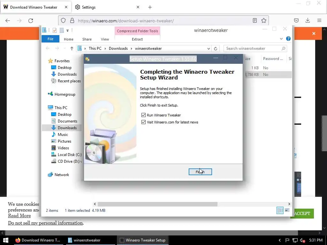Go up one folder level in Explorer
The width and height of the screenshot is (327, 245).
coord(72,48)
